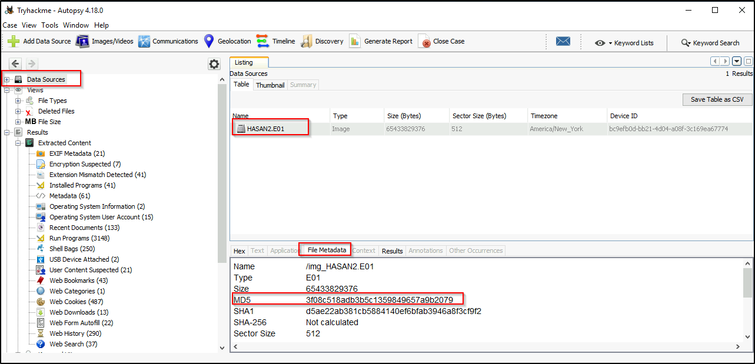755x364 pixels.
Task: Click the Save Table as CSV button
Action: (717, 99)
